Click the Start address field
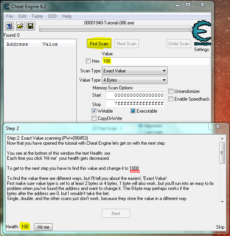Viewport: 230px width, 236px height. point(135,95)
